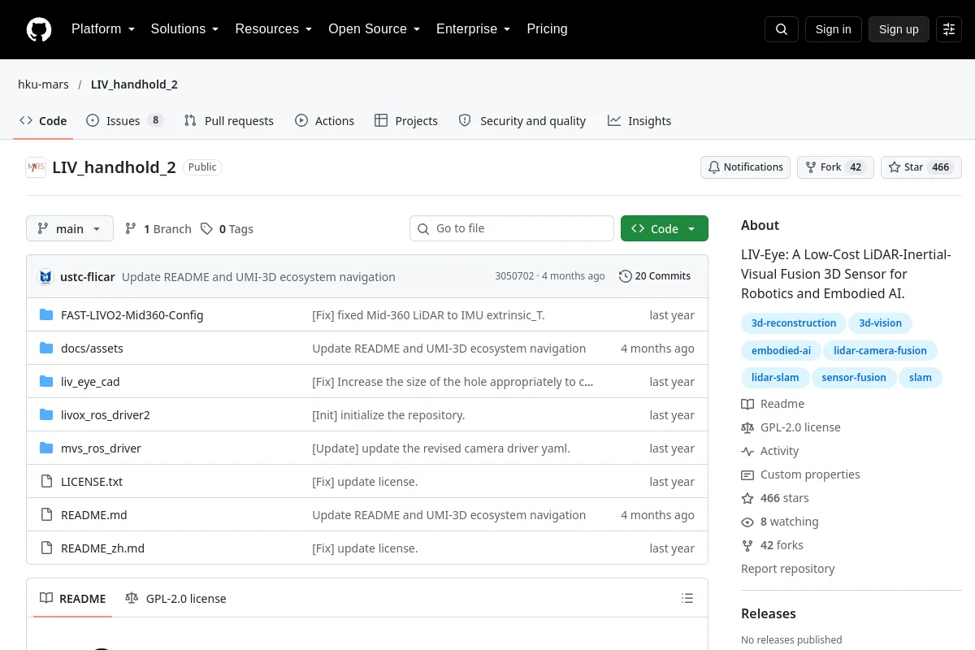Open the search magnifier in header

pos(782,29)
